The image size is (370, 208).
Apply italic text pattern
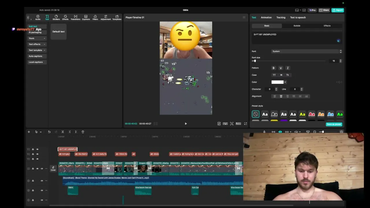point(288,68)
